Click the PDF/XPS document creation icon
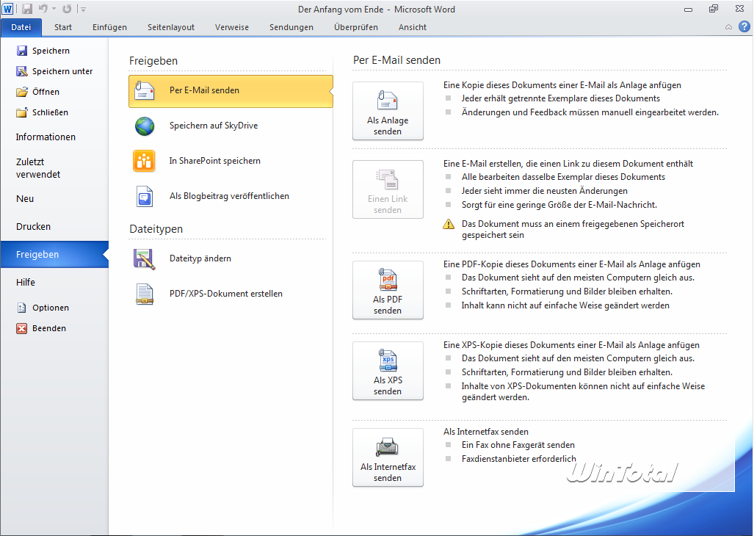 tap(145, 294)
